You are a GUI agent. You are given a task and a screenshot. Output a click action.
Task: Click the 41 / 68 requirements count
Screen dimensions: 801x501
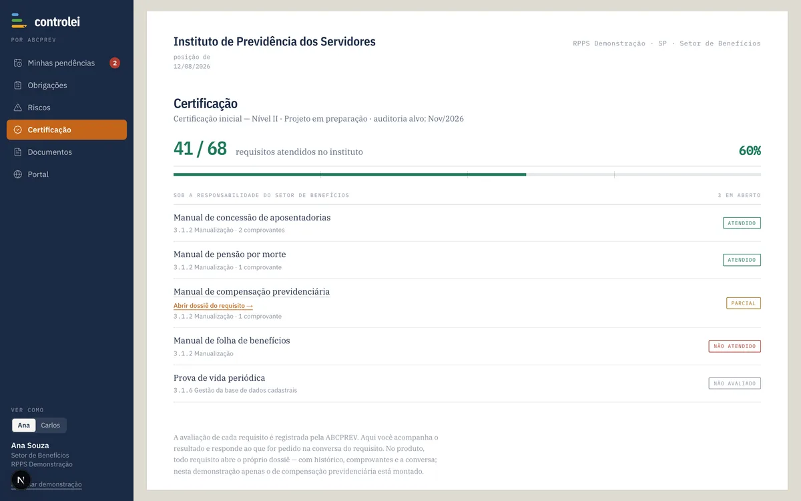(x=200, y=148)
